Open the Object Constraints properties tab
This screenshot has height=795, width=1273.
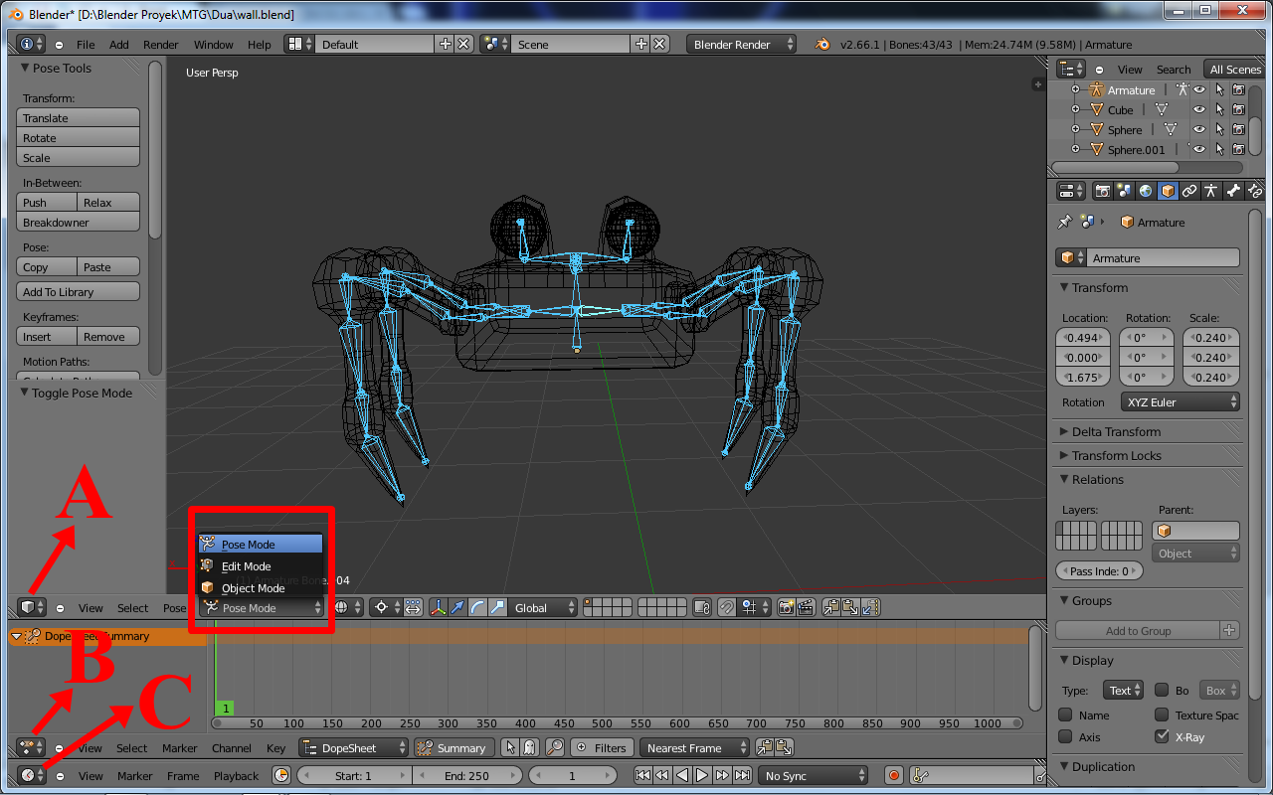1189,191
